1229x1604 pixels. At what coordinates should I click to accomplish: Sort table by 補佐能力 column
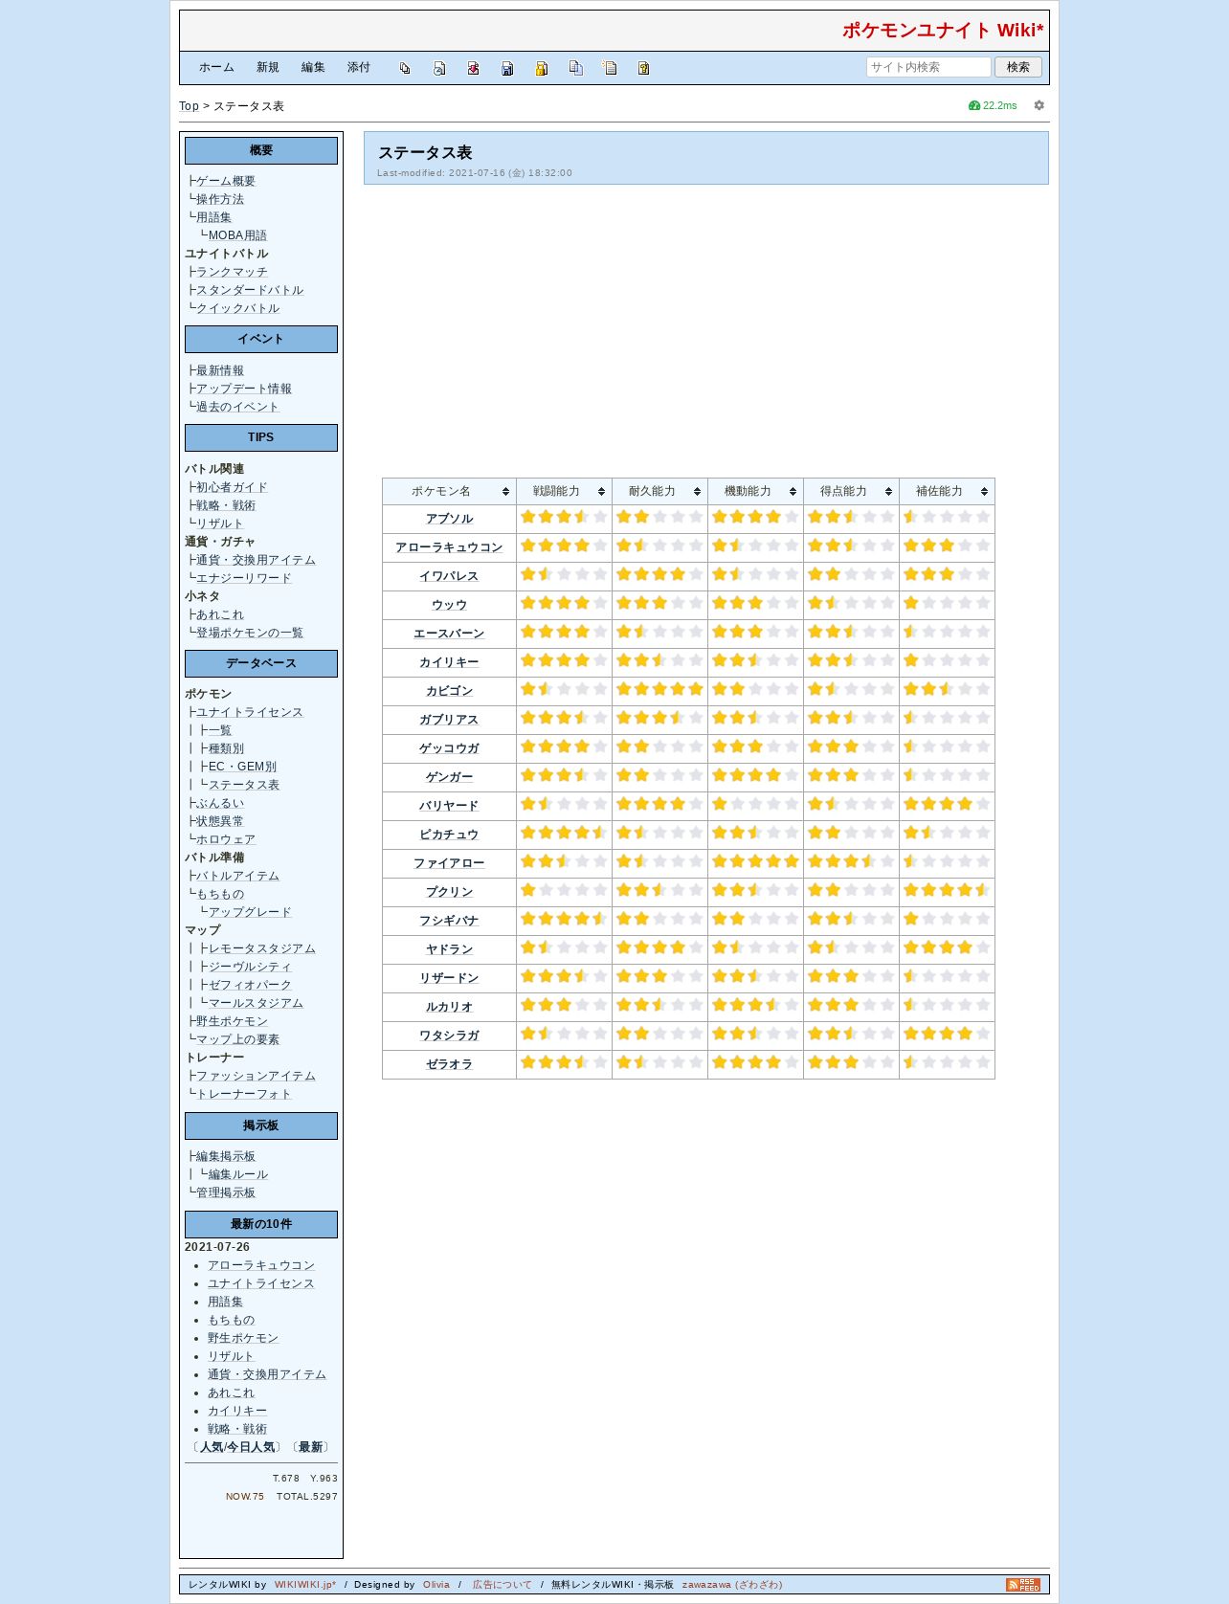point(947,491)
